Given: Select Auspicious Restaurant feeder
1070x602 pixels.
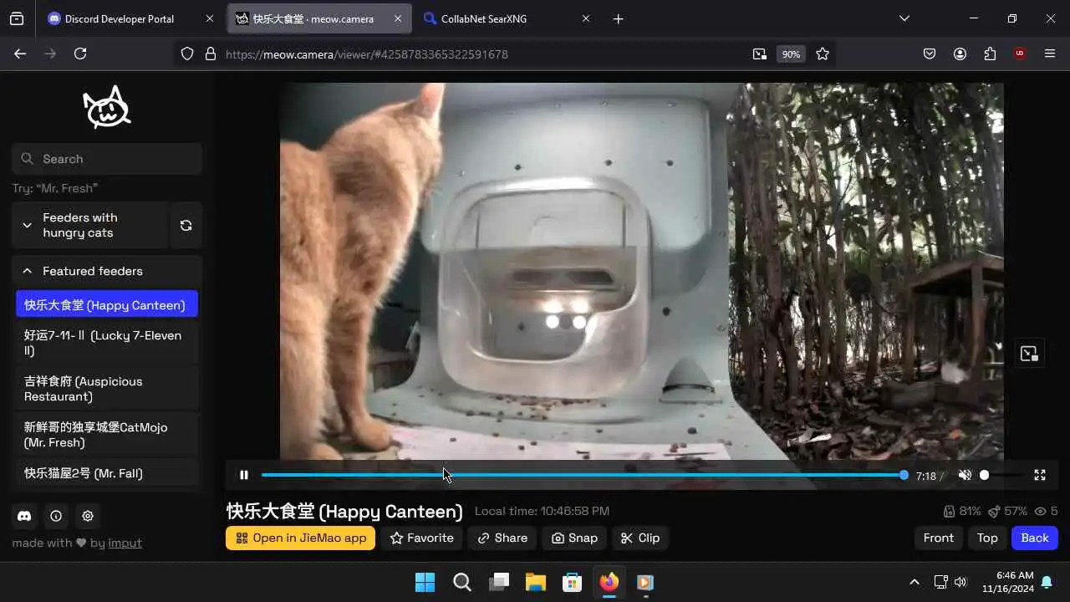Looking at the screenshot, I should (107, 389).
